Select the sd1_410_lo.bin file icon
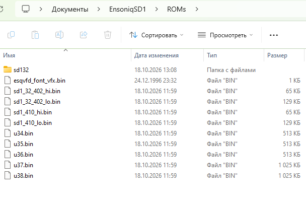Viewport: 306px width, 207px height. (x=8, y=122)
